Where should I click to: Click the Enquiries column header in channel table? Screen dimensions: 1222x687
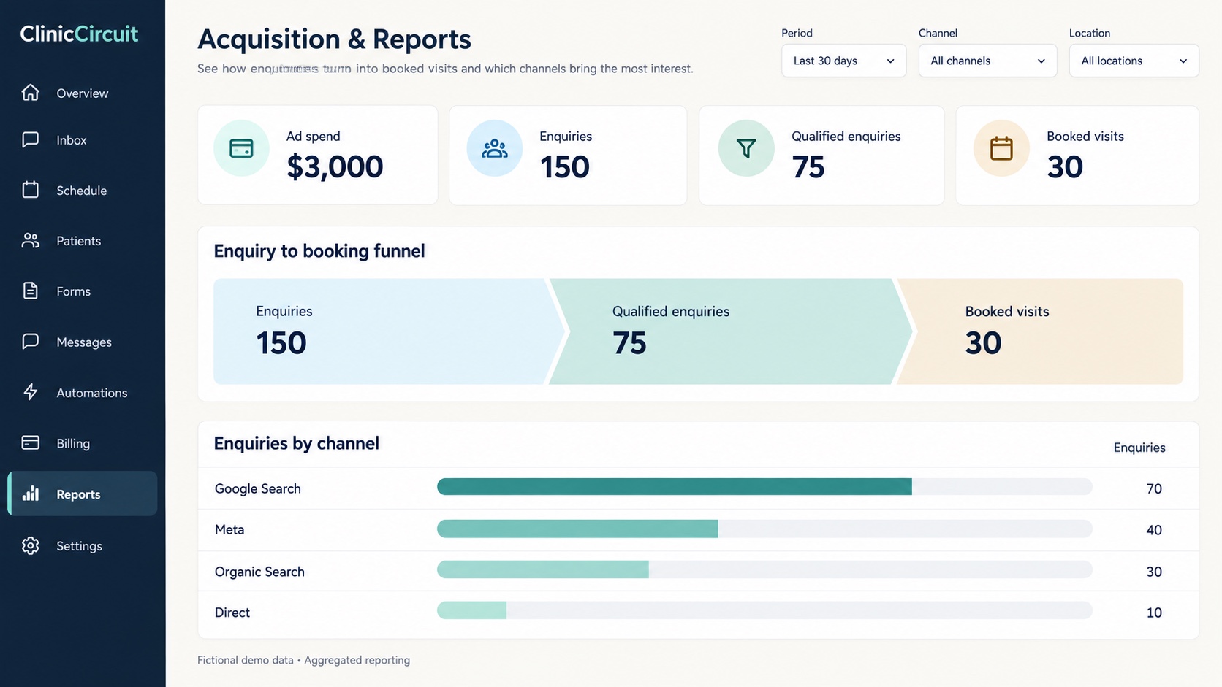1139,448
